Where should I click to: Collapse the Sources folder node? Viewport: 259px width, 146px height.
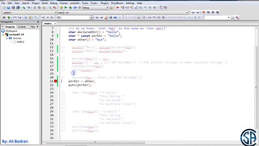point(7,38)
